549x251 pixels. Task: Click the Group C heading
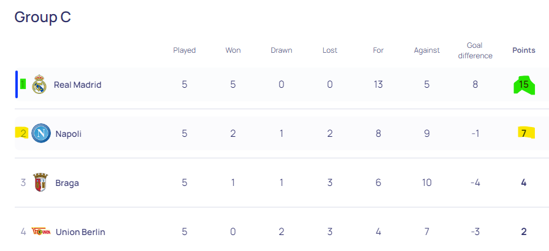[x=43, y=17]
